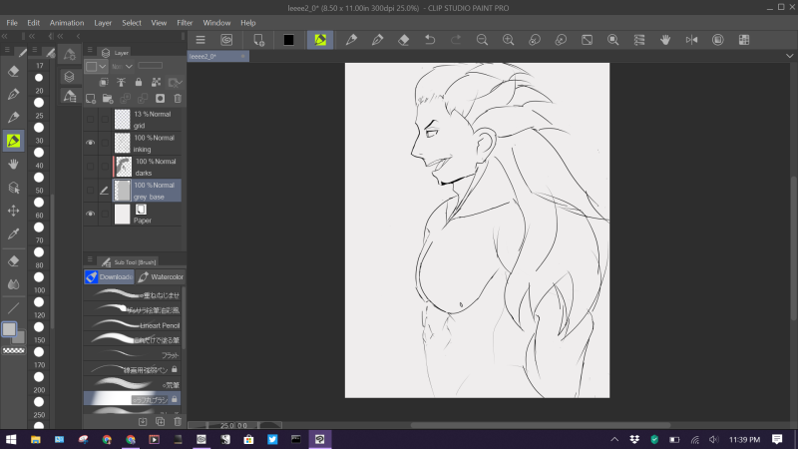Open the Animation menu
This screenshot has height=449, width=798.
click(66, 22)
